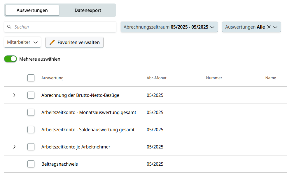Click the magnifier icon in search field

(x=9, y=27)
